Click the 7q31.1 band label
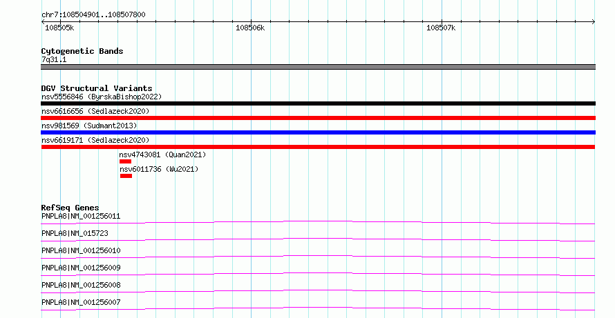The image size is (615, 318). pyautogui.click(x=54, y=59)
